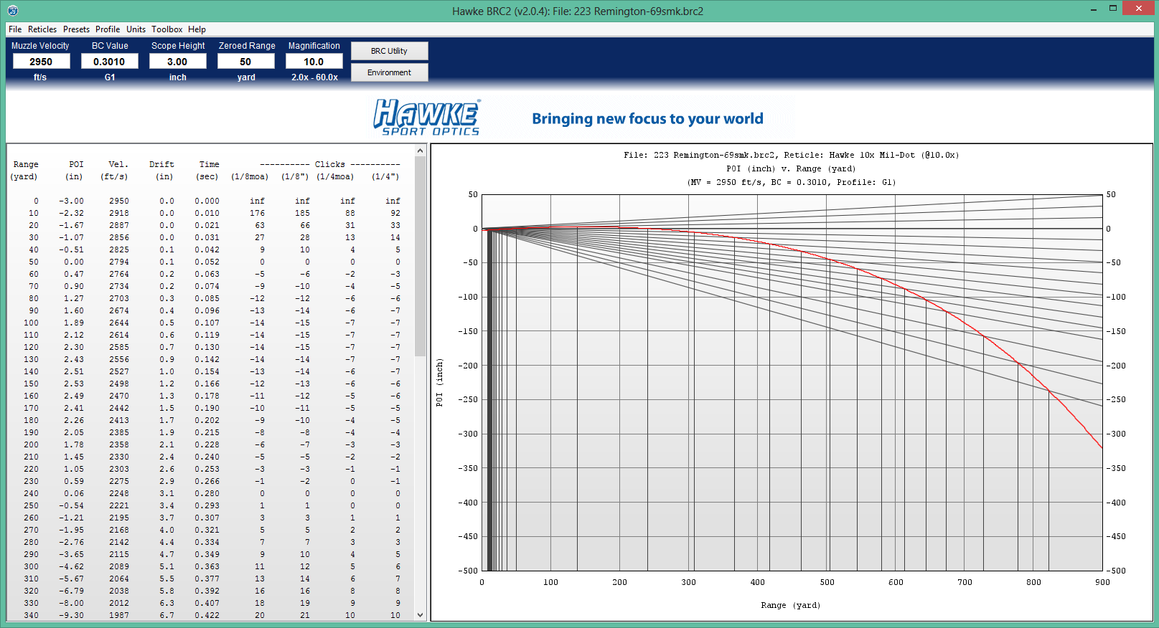This screenshot has height=628, width=1159.
Task: Click time value '0.293' in row 250
Action: pyautogui.click(x=207, y=505)
